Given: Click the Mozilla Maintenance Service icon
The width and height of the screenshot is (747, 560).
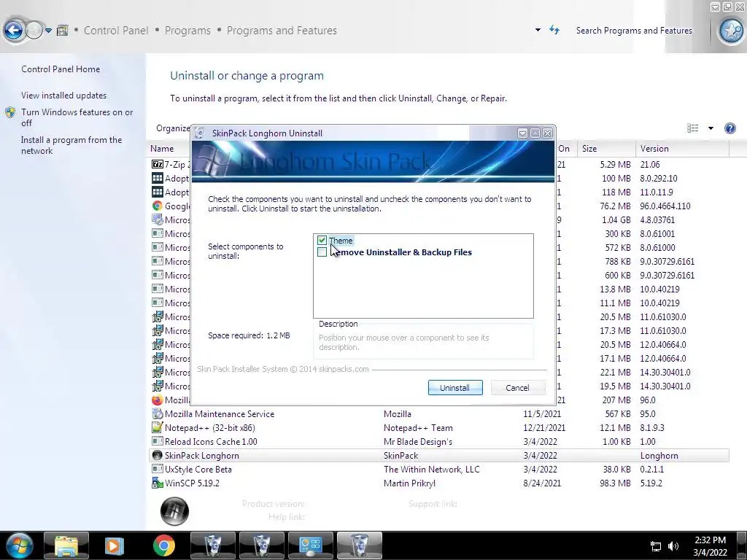Looking at the screenshot, I should pyautogui.click(x=158, y=414).
